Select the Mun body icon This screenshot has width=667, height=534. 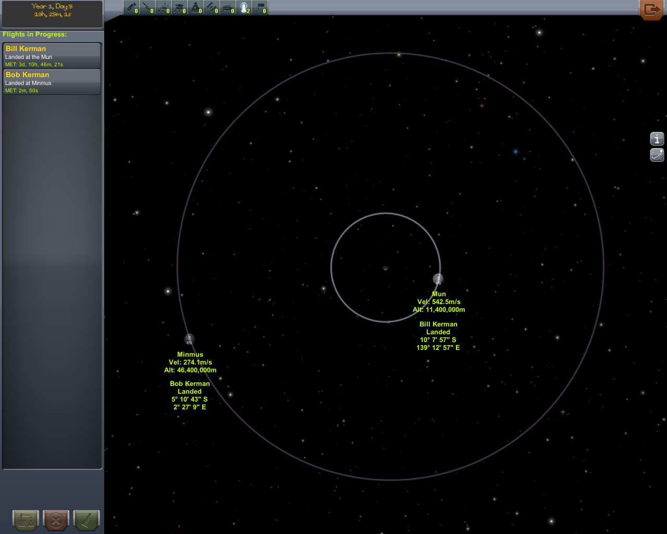pyautogui.click(x=438, y=279)
